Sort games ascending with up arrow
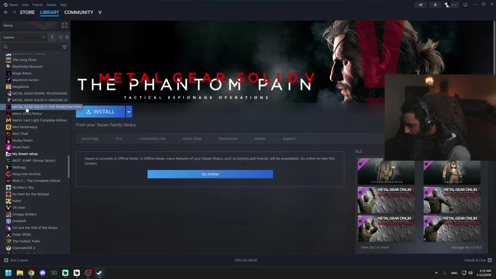This screenshot has height=279, width=496. [52, 37]
